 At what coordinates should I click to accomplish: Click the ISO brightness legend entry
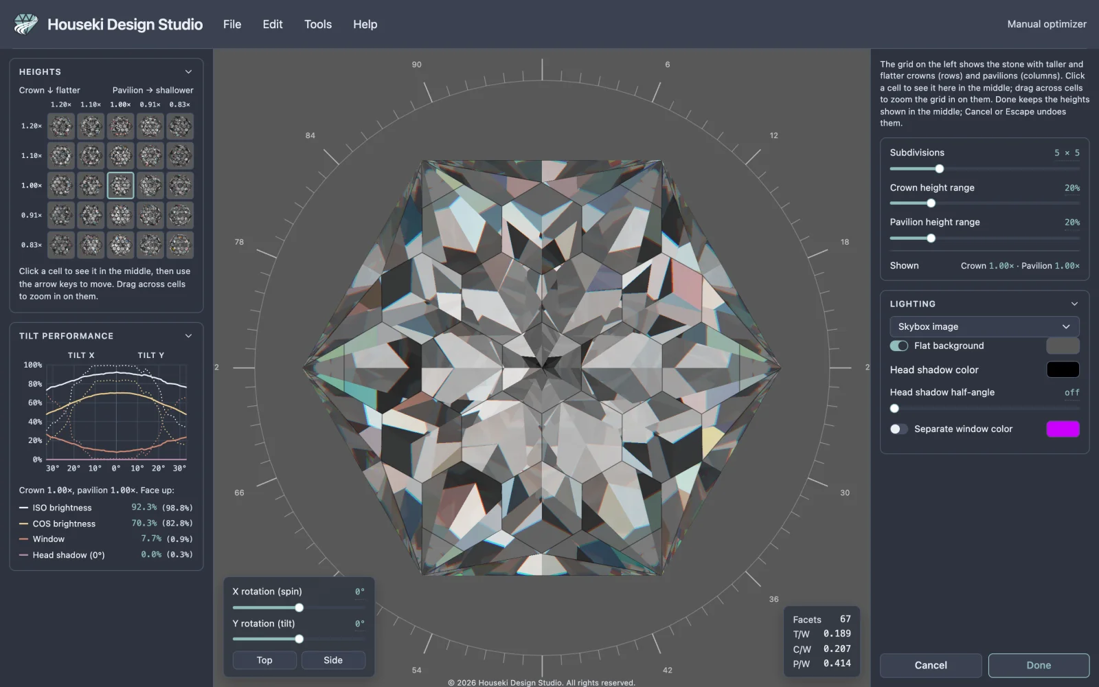(x=62, y=508)
